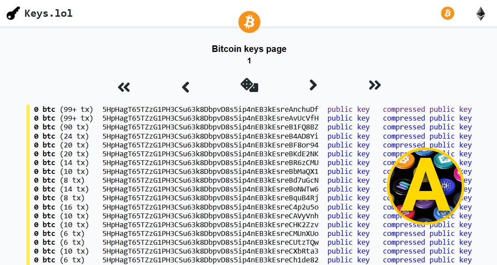This screenshot has height=265, width=497.
Task: Open public key link for AvUcVfH row
Action: (349, 118)
